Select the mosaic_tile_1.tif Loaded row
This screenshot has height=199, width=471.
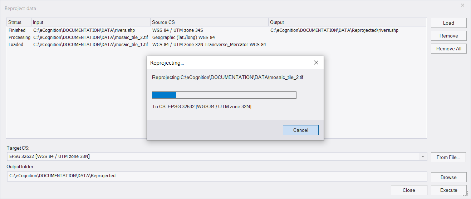click(x=216, y=45)
